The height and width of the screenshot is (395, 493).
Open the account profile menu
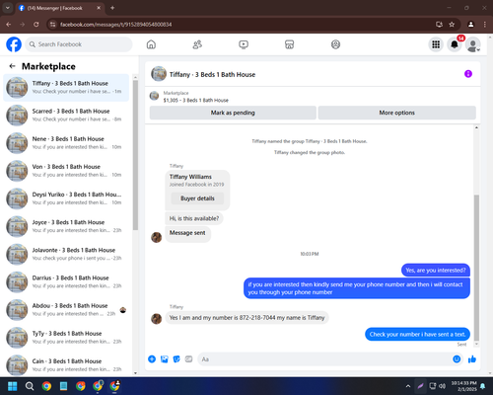pos(473,44)
